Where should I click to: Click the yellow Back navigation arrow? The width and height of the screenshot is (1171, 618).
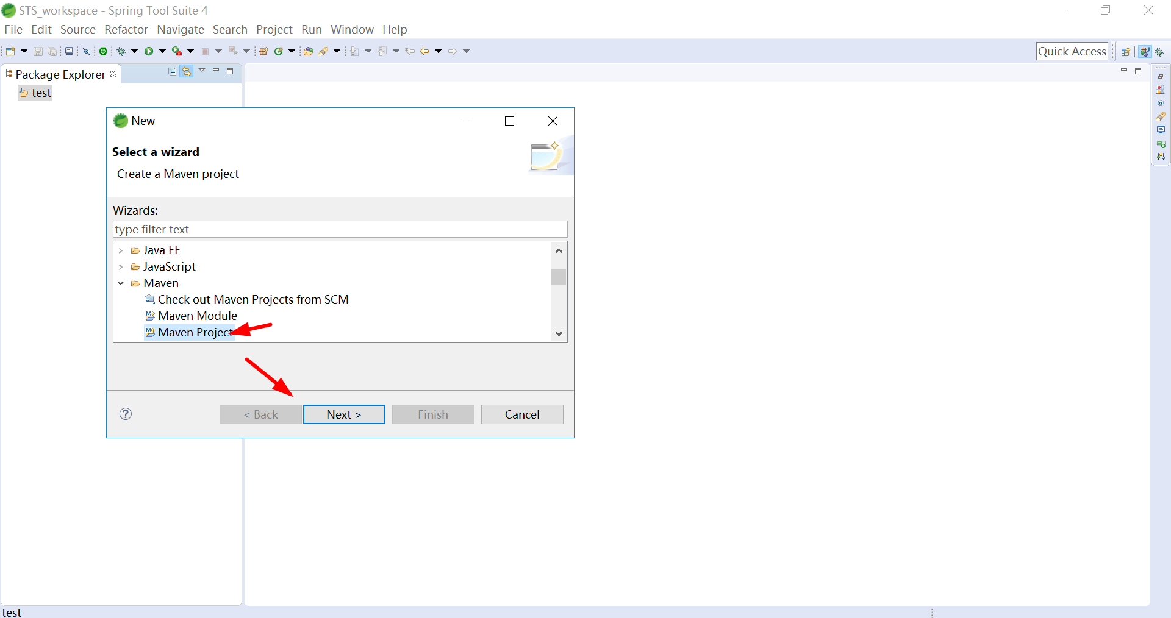click(x=425, y=51)
